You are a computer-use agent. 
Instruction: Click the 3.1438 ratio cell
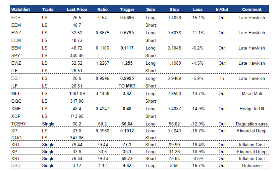pyautogui.click(x=102, y=94)
